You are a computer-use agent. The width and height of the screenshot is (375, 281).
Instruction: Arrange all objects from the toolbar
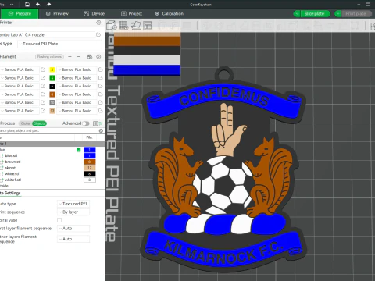tap(148, 25)
